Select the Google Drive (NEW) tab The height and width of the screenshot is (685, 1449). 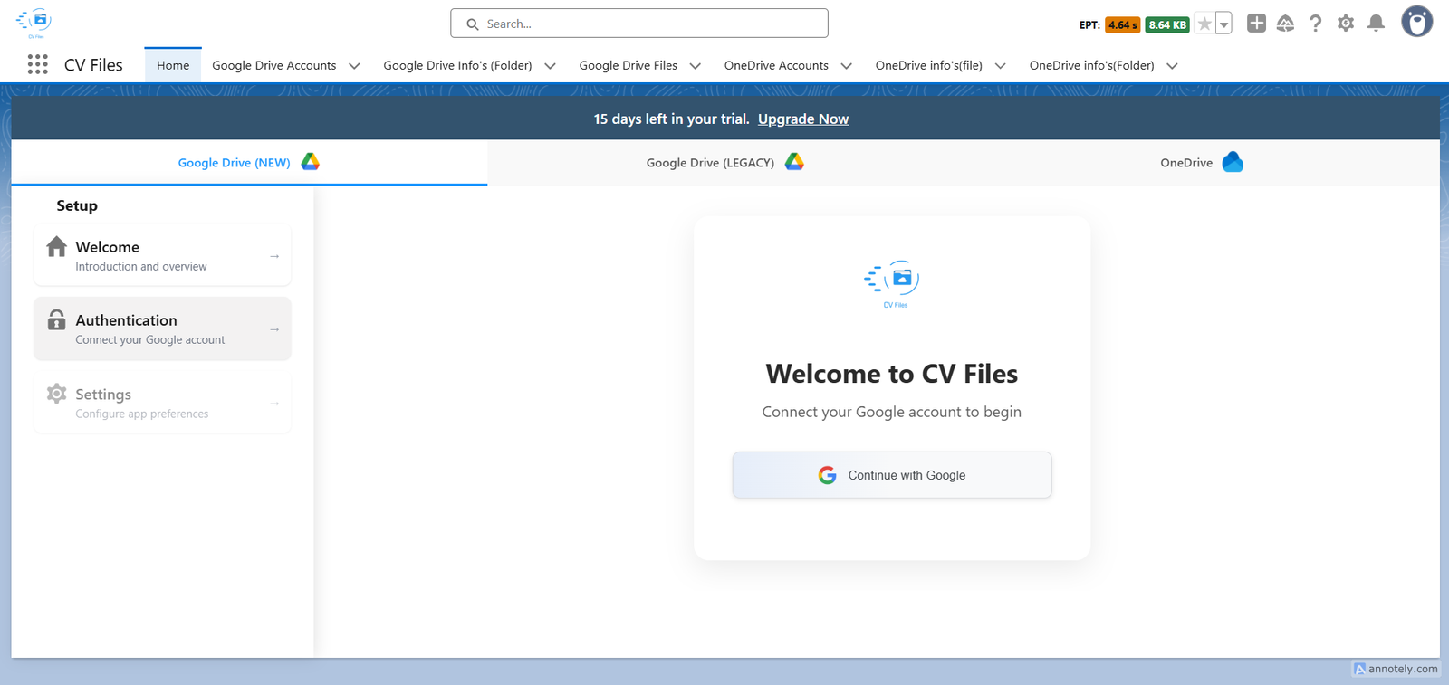(249, 163)
